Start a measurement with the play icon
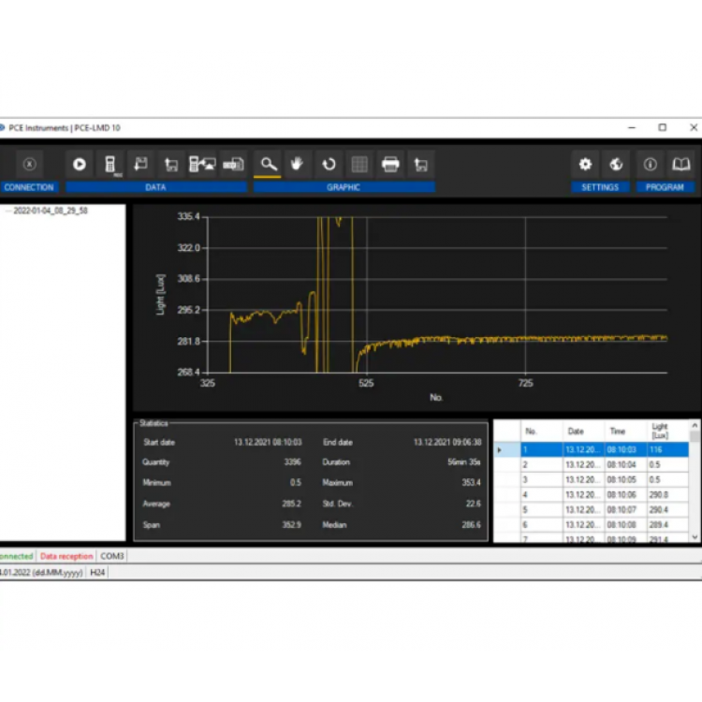 point(80,165)
